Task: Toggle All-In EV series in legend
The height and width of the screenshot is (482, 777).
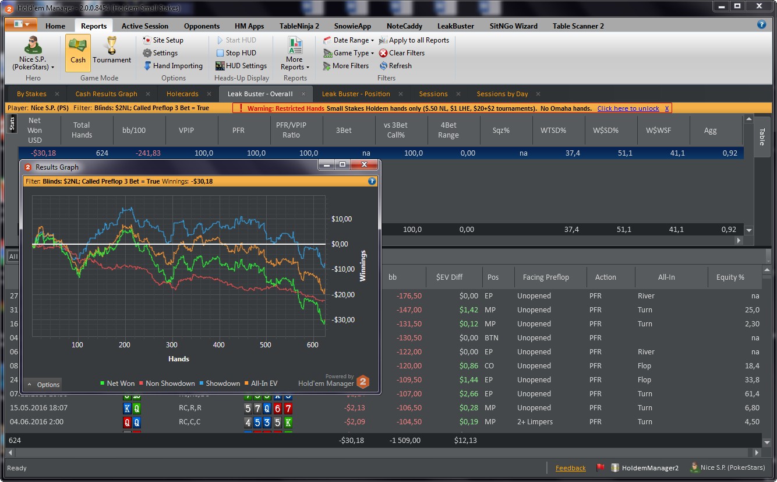Action: click(260, 383)
